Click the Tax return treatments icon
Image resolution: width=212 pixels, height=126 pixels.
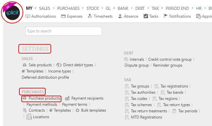click(x=127, y=111)
